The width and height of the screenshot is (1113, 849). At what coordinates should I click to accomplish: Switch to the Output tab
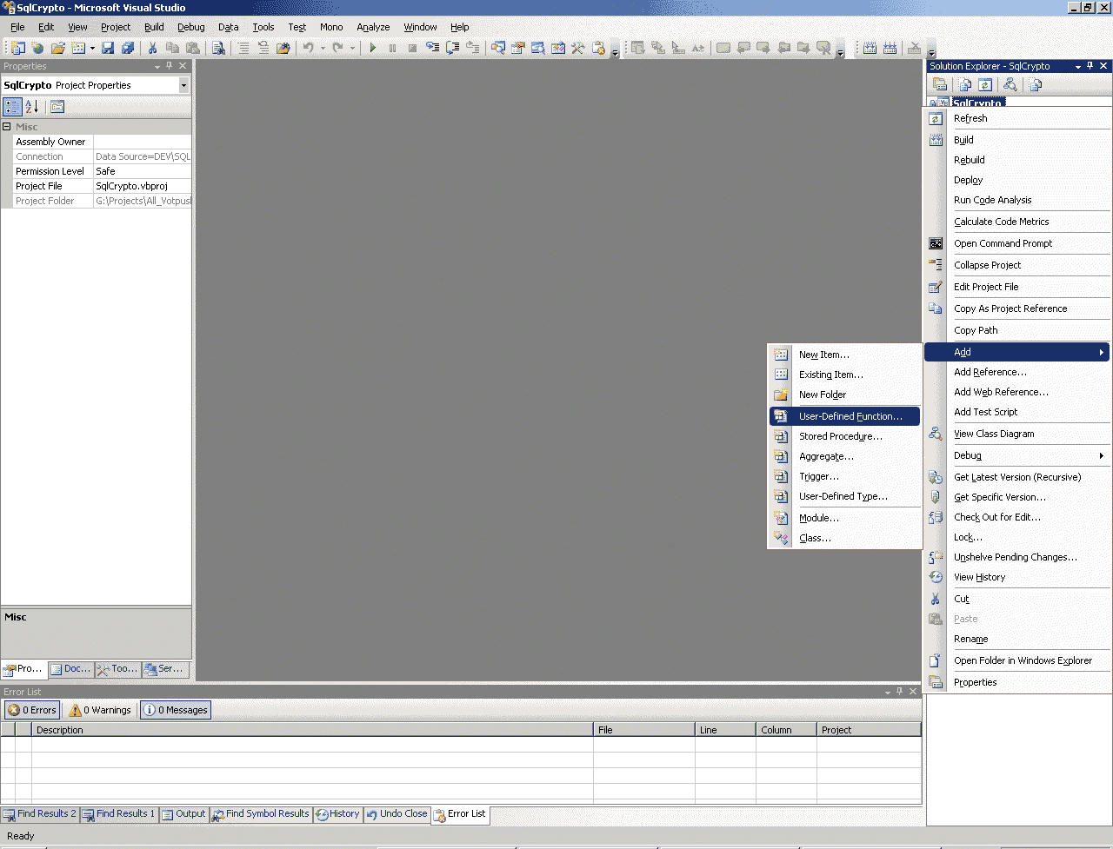click(184, 814)
